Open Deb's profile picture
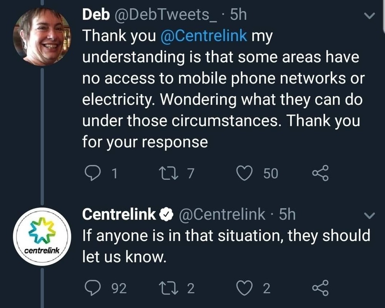Image resolution: width=385 pixels, height=308 pixels. pos(42,37)
